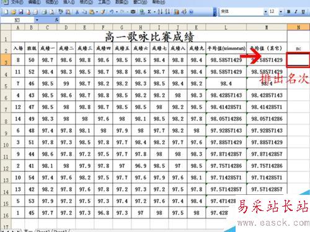The width and height of the screenshot is (310, 232).
Task: Click the 平均值（其它）header cell
Action: point(267,48)
